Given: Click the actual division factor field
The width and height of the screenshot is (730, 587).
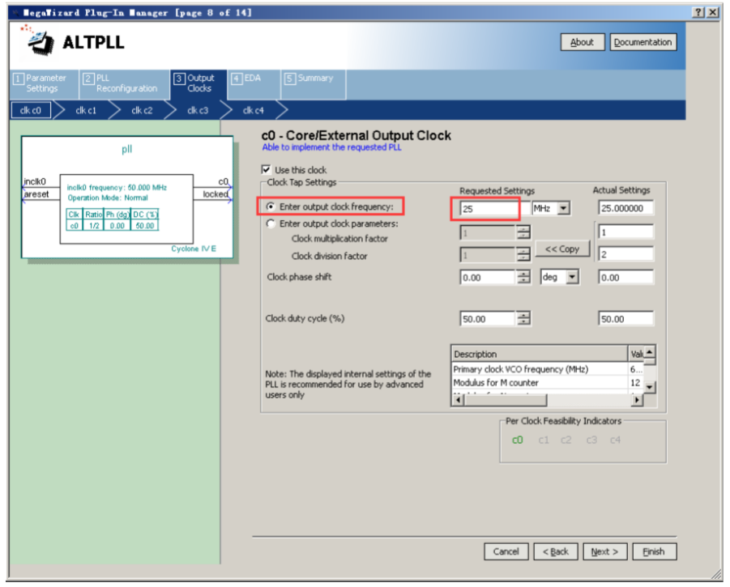Looking at the screenshot, I should tap(625, 254).
